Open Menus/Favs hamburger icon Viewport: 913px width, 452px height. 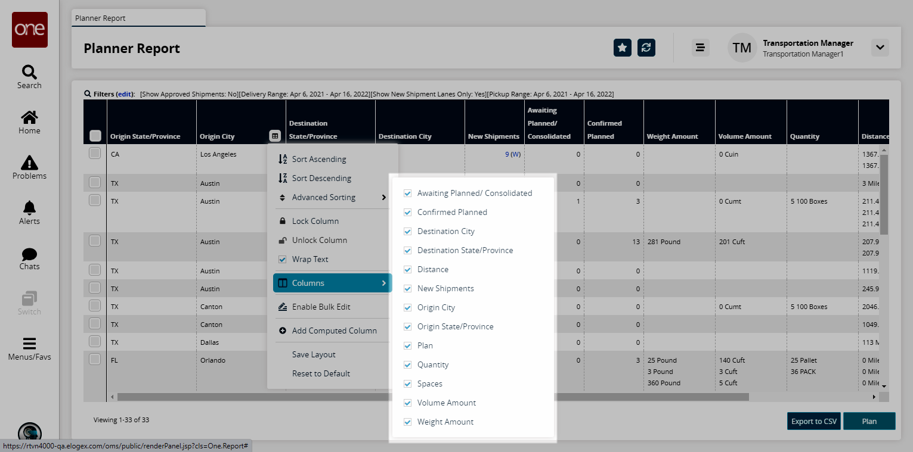(29, 344)
